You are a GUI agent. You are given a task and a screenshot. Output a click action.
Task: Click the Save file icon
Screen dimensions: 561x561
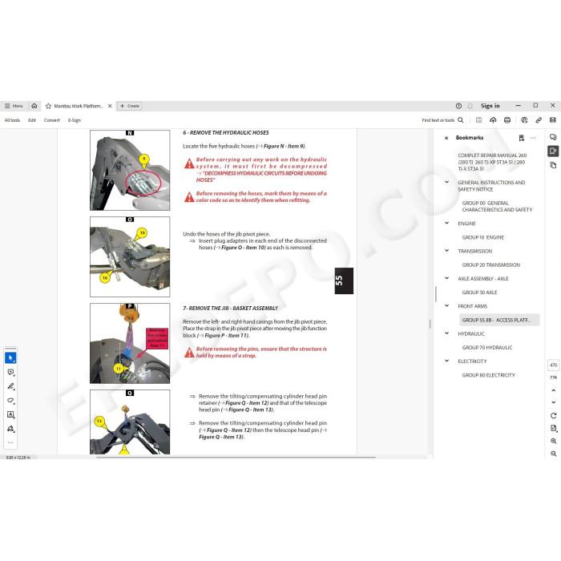[478, 120]
